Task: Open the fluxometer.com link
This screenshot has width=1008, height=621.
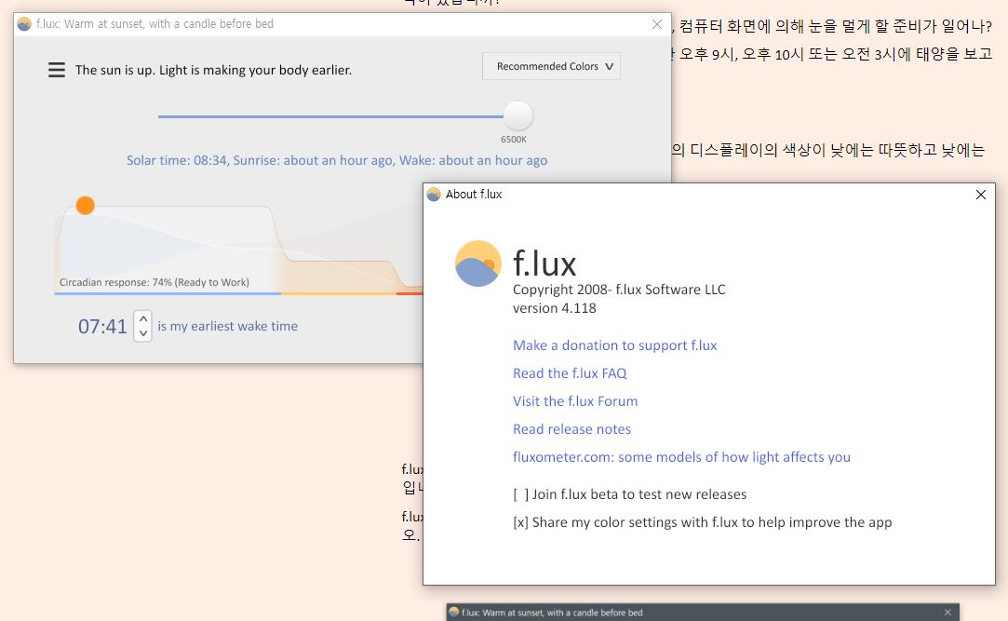Action: click(x=681, y=457)
